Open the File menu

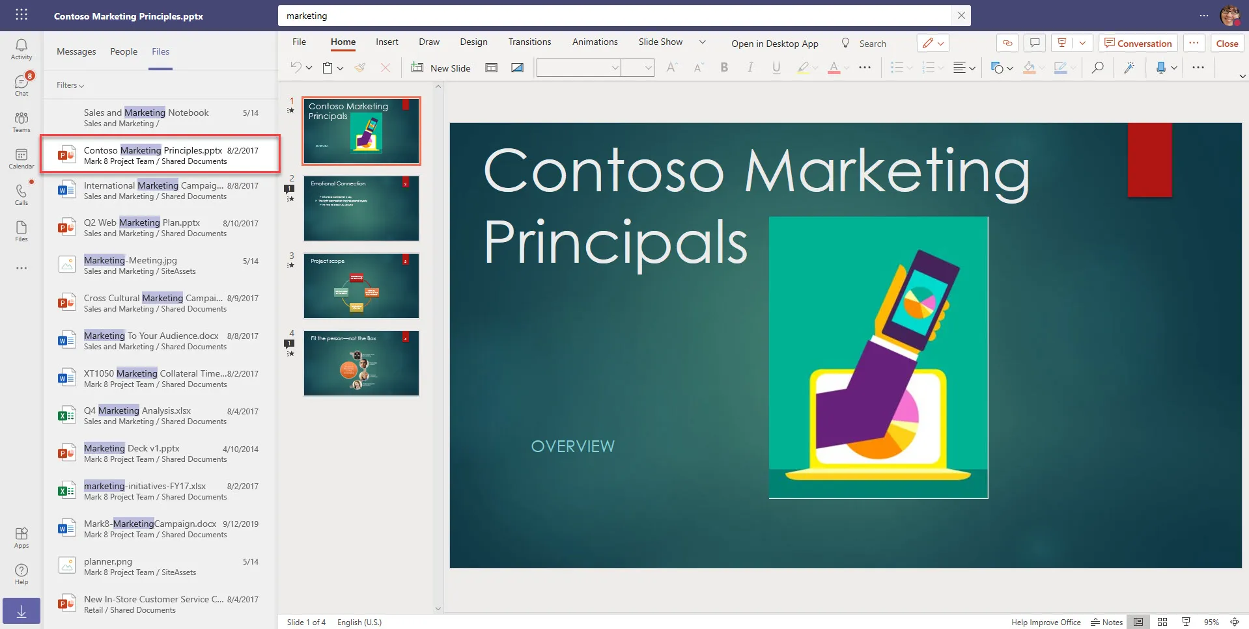299,42
